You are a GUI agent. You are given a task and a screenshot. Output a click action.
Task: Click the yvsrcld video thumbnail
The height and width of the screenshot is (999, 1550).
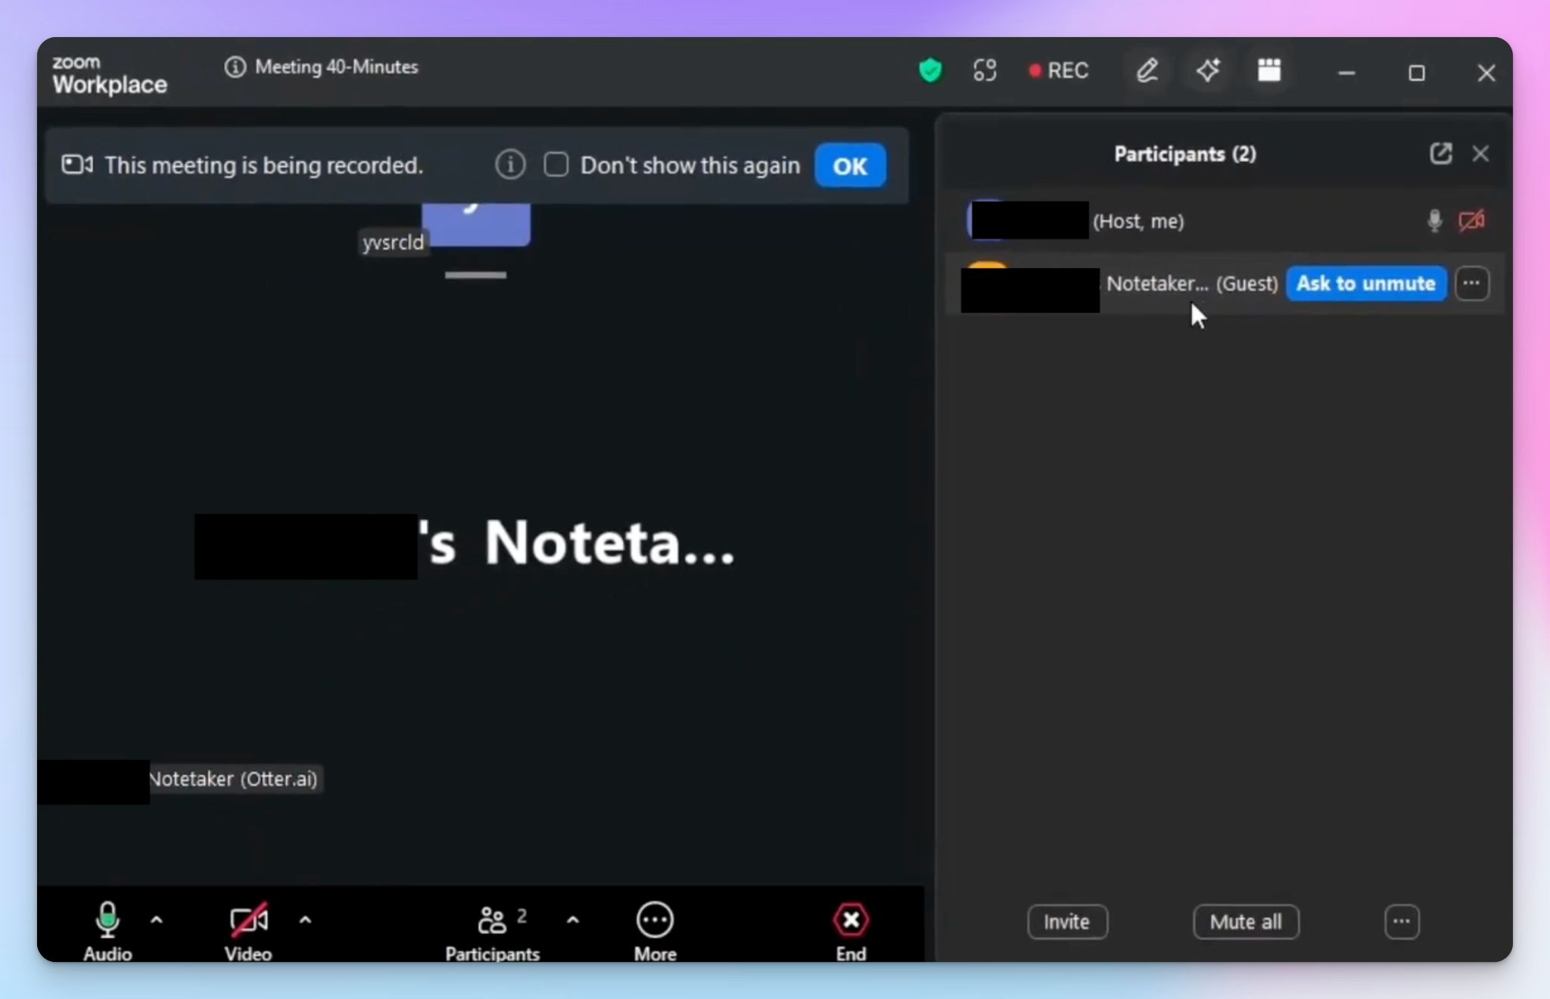coord(476,224)
